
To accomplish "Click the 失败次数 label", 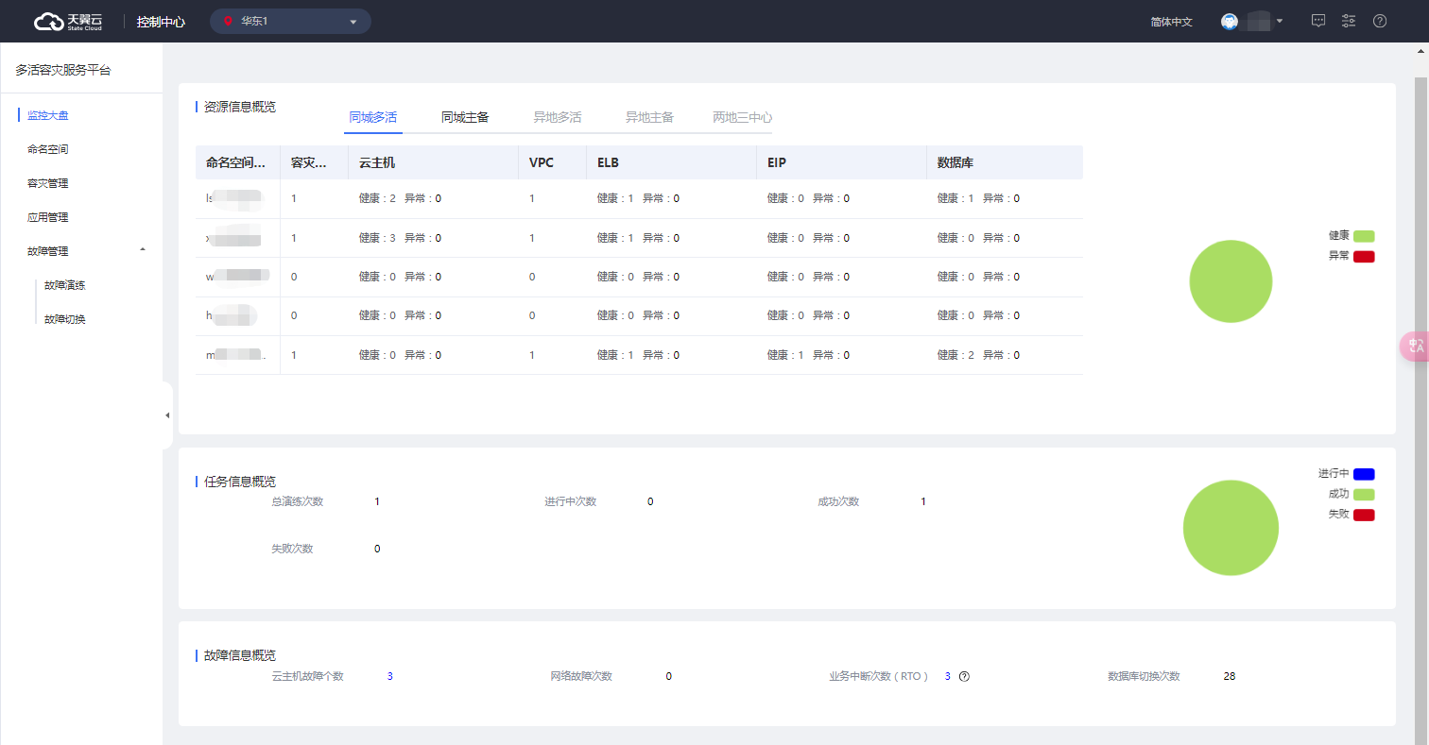I will (x=292, y=549).
